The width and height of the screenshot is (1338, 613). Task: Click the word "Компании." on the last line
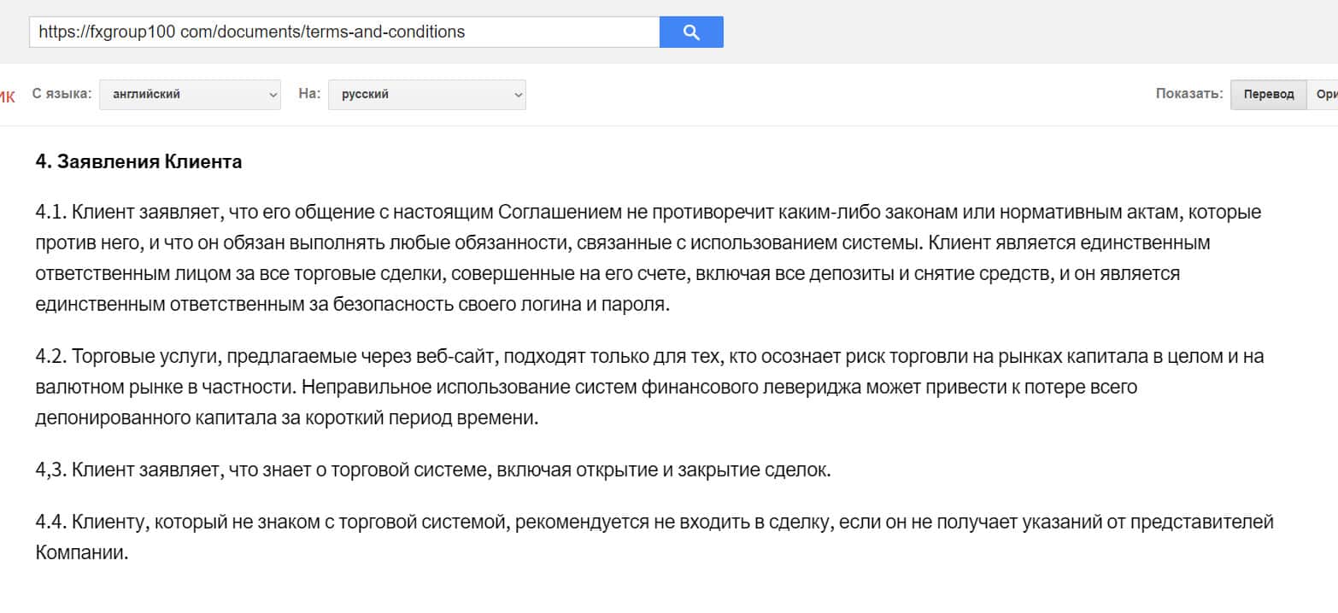pos(81,552)
